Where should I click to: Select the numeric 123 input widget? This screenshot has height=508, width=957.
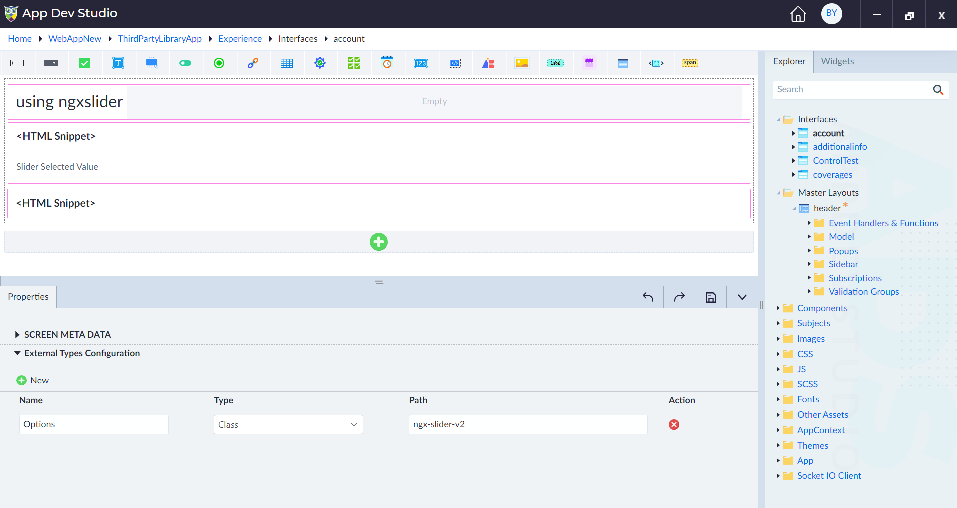click(x=421, y=63)
